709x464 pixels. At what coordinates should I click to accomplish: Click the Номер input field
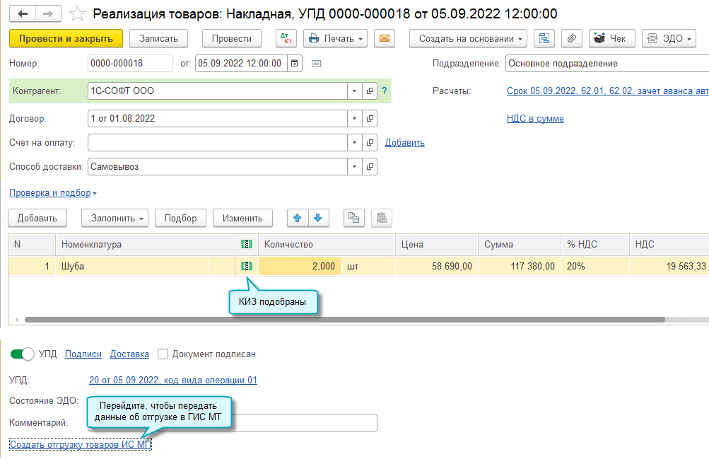(x=130, y=64)
